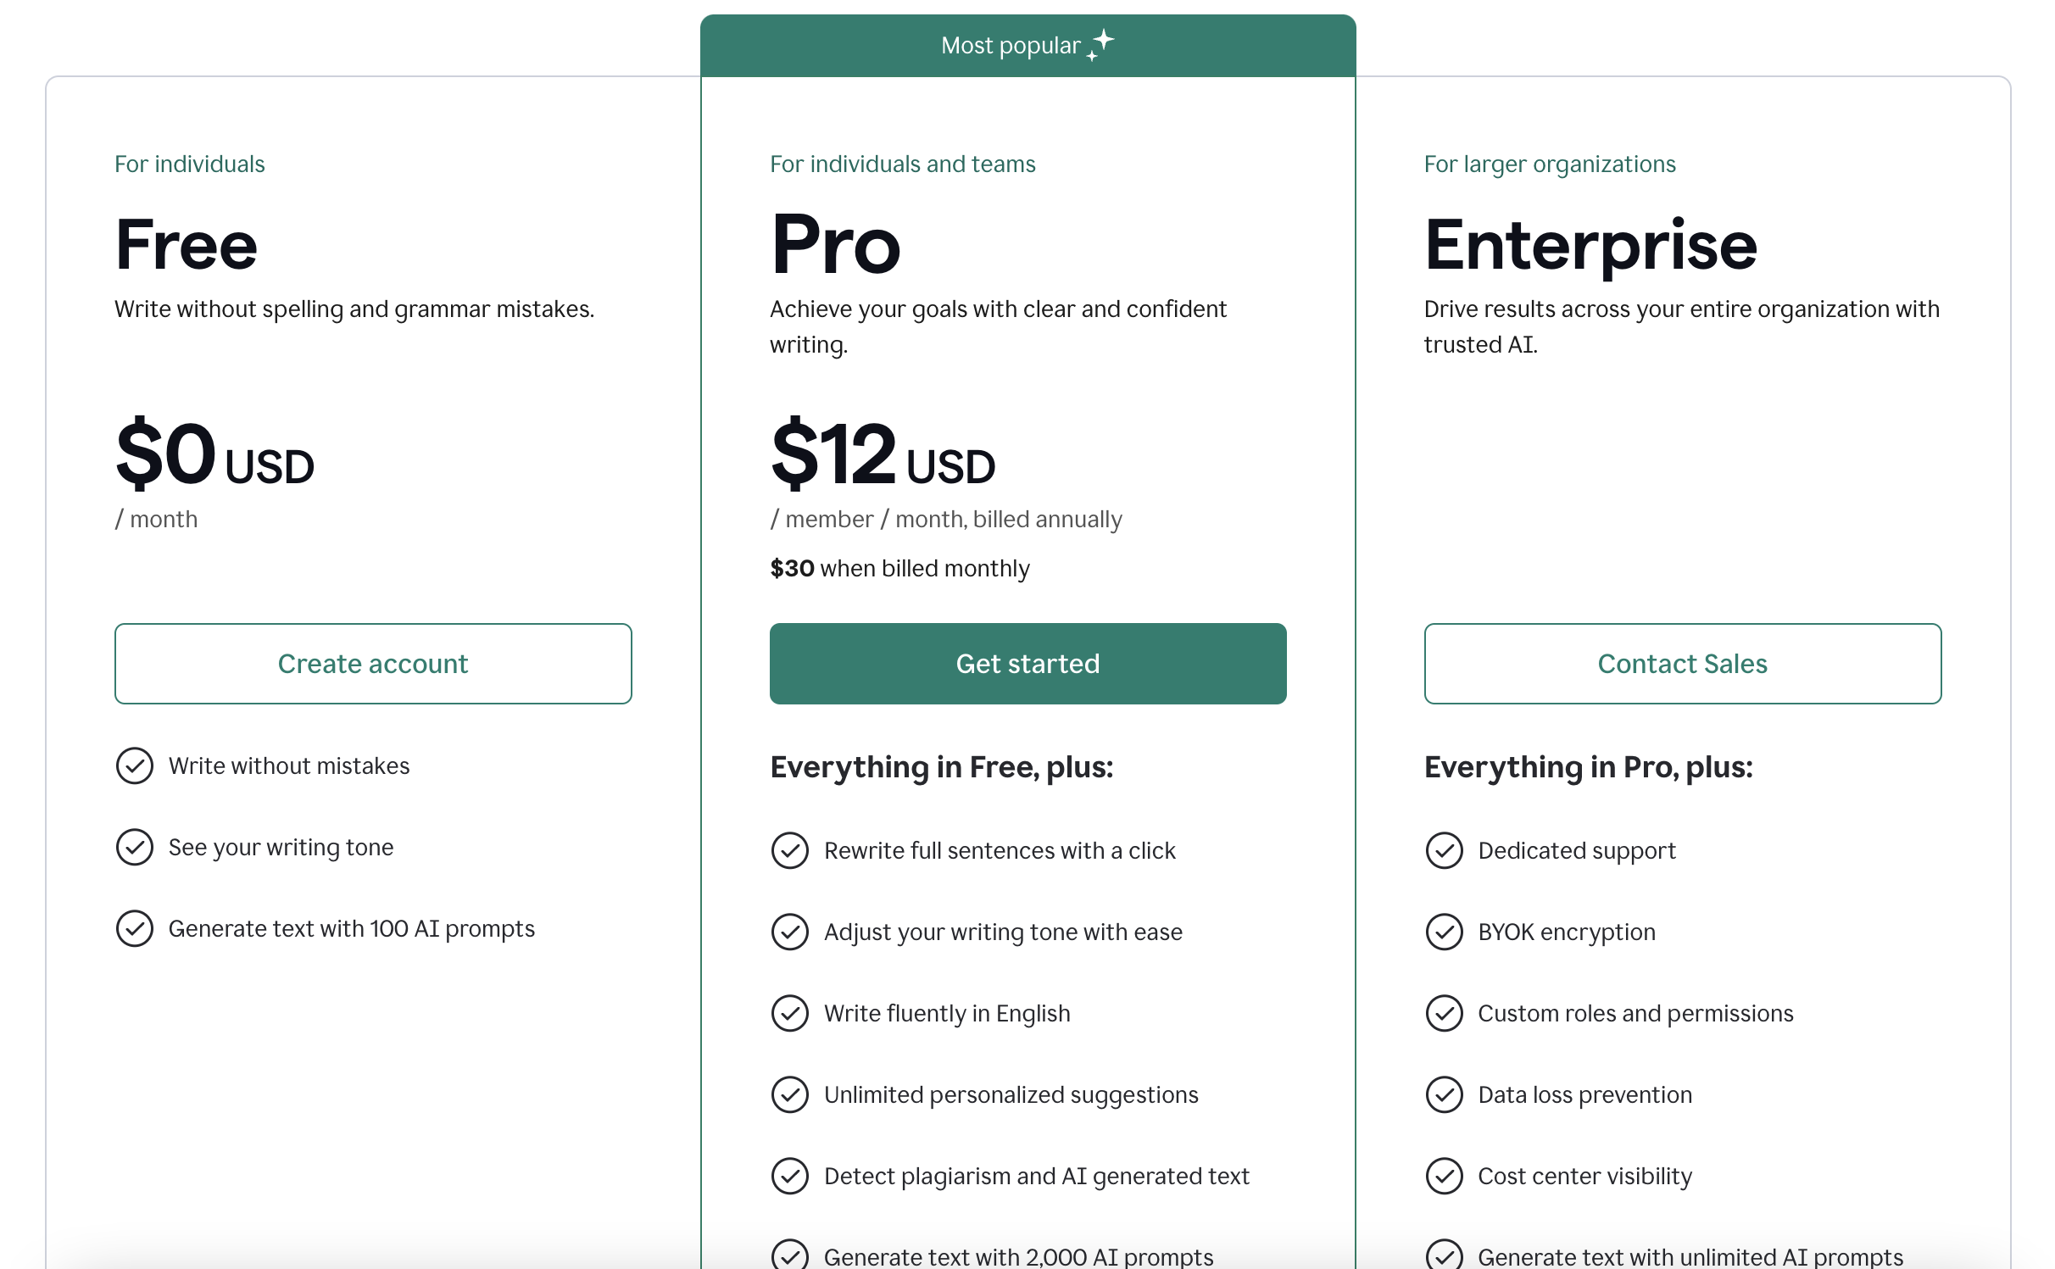Click checkmark next to BYOK encryption

tap(1445, 932)
